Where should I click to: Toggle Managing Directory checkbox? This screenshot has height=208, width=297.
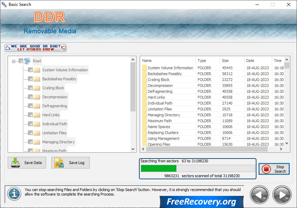tap(30, 142)
